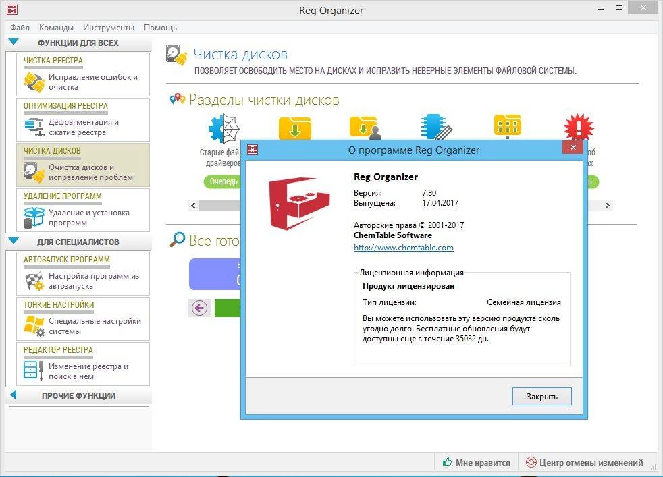Click the Чистка дисков page title

(x=240, y=55)
